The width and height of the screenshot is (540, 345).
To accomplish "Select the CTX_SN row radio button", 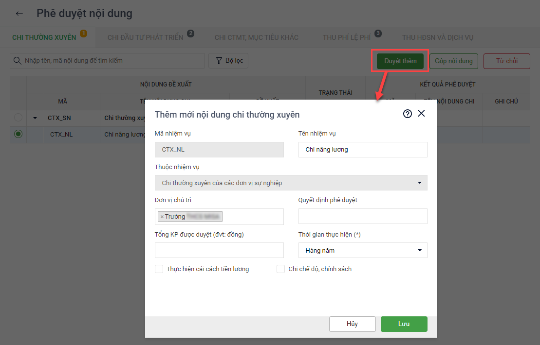I will click(19, 118).
